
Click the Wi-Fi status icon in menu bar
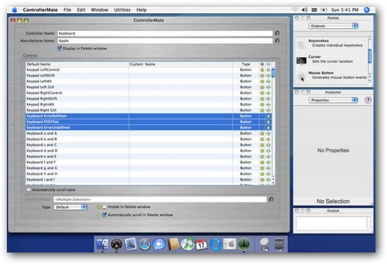295,10
